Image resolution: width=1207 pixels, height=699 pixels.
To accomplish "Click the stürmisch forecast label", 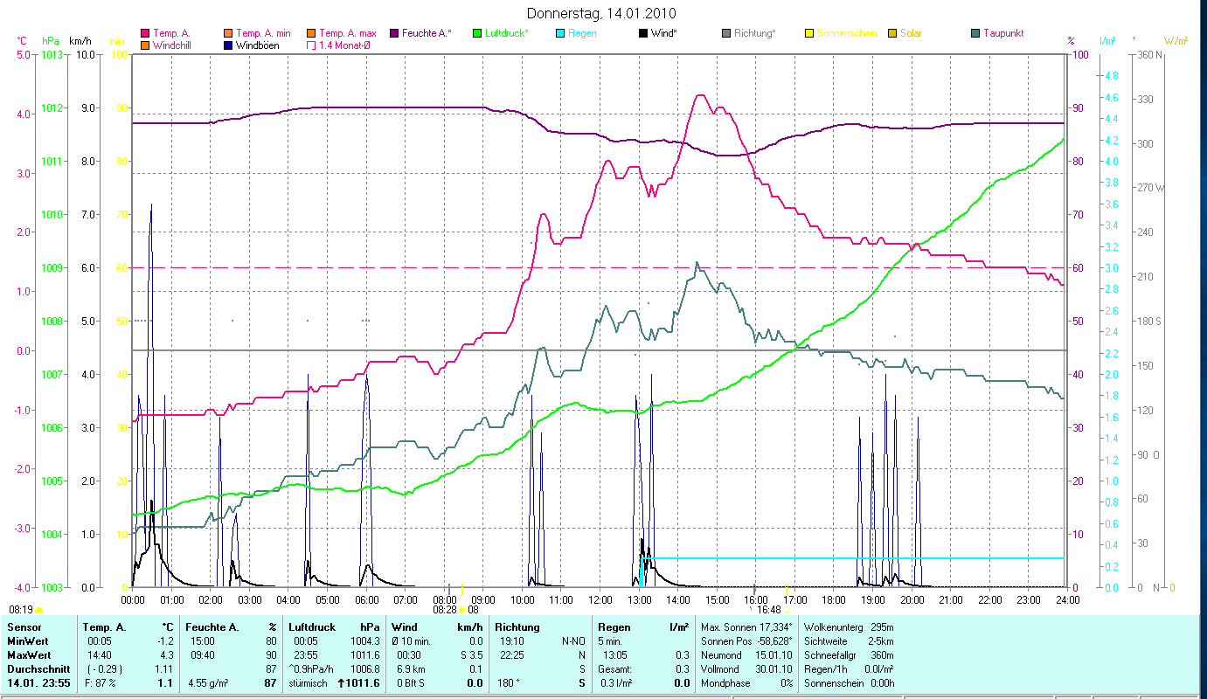I will (309, 683).
